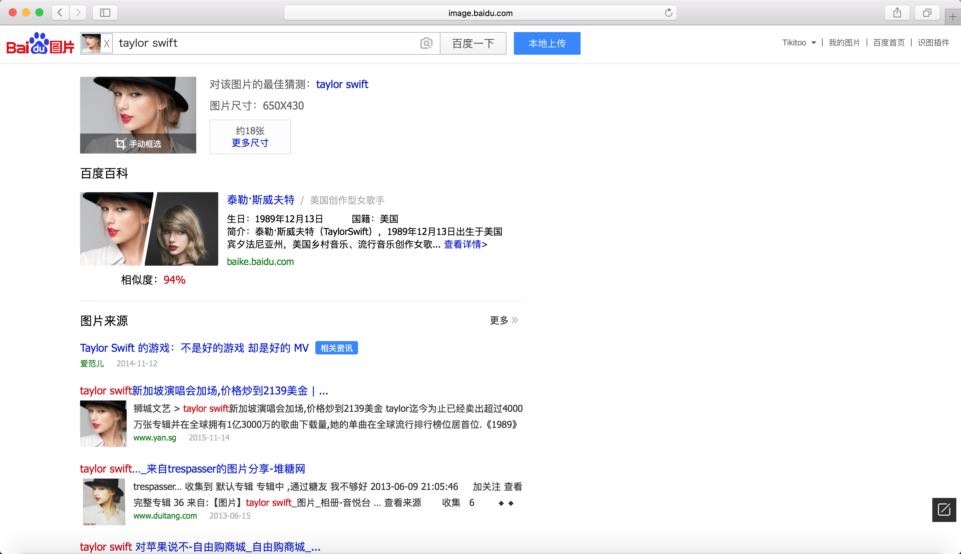The height and width of the screenshot is (554, 961).
Task: Click similarity value 94%
Action: [174, 280]
